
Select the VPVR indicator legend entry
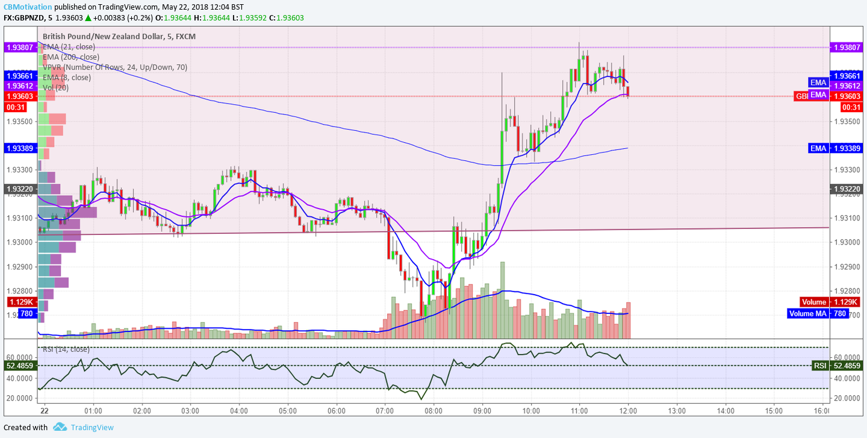[x=115, y=67]
